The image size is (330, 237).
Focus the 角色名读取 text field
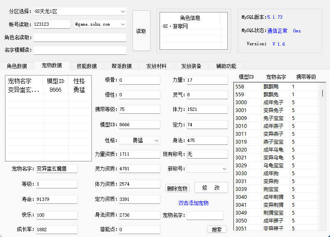(x=80, y=37)
